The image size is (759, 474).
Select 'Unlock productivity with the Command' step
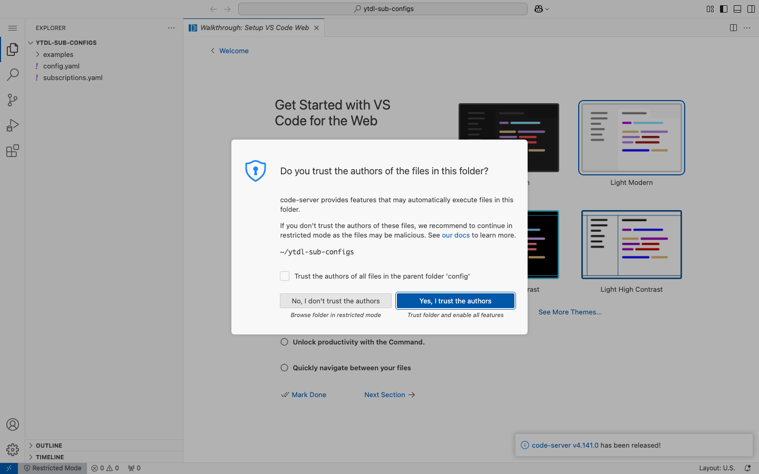point(353,342)
